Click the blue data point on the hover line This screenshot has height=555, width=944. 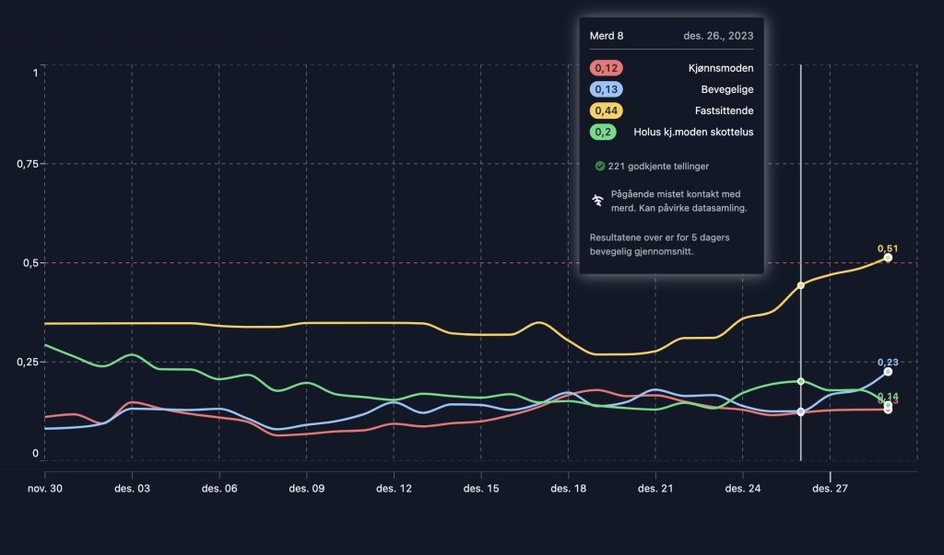[800, 411]
